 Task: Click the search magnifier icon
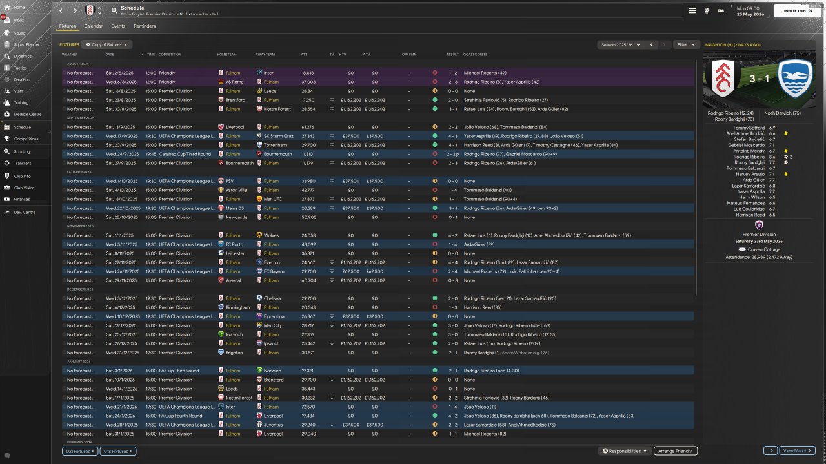(114, 10)
